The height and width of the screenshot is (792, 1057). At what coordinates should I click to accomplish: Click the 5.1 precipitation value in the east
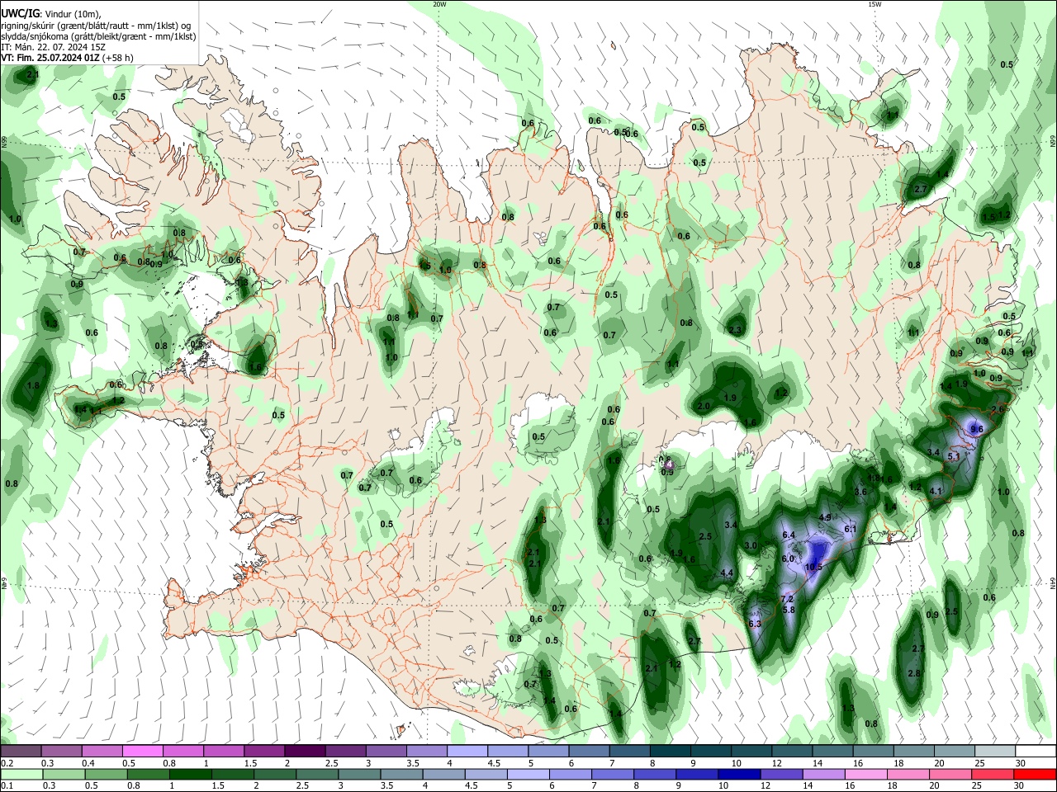tap(954, 456)
